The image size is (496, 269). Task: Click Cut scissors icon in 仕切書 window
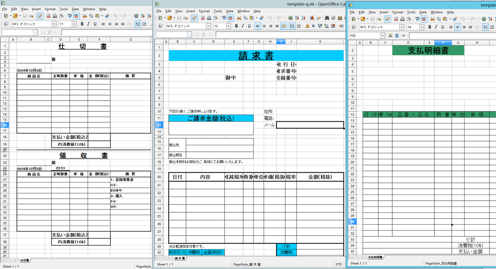coord(85,16)
